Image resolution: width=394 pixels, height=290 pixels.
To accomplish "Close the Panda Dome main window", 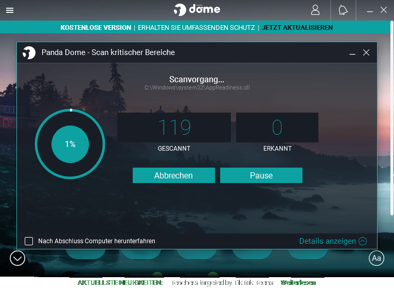I will point(383,10).
